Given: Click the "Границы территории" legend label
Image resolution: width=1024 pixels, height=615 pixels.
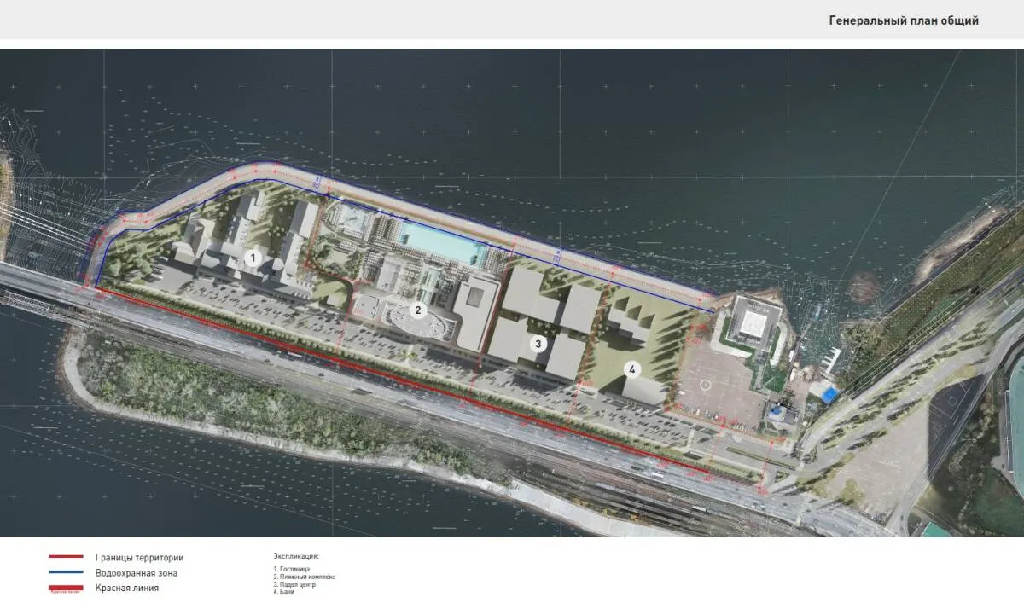Looking at the screenshot, I should pyautogui.click(x=139, y=558).
